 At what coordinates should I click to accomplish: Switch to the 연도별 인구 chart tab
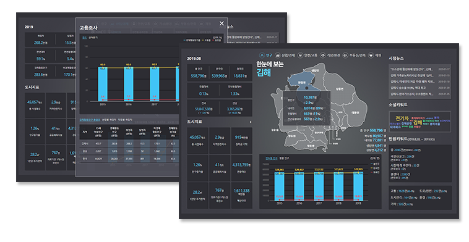coord(272,159)
